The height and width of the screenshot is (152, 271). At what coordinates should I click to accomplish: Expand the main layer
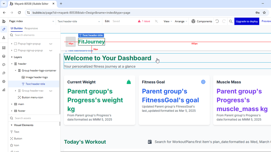click(x=12, y=104)
